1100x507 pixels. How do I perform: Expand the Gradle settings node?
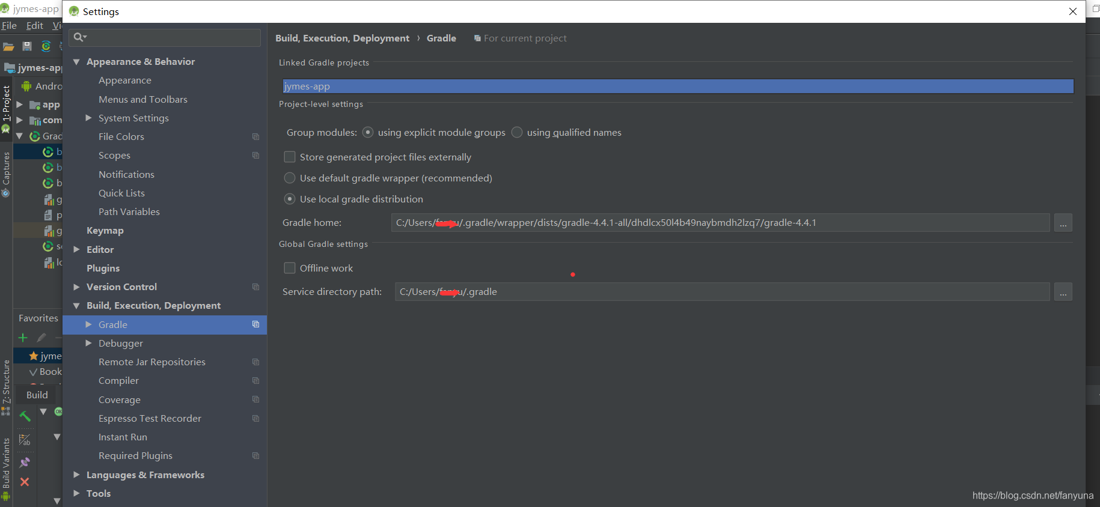[x=88, y=324]
